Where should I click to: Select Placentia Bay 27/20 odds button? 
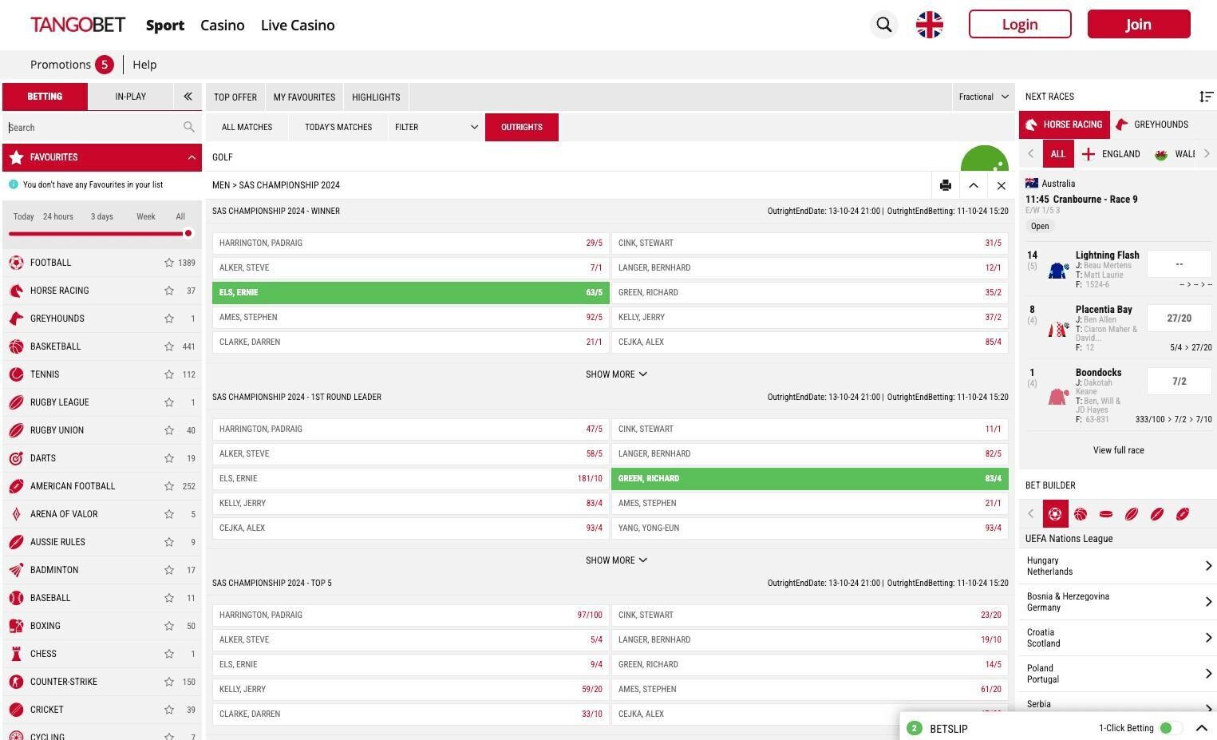pyautogui.click(x=1179, y=318)
